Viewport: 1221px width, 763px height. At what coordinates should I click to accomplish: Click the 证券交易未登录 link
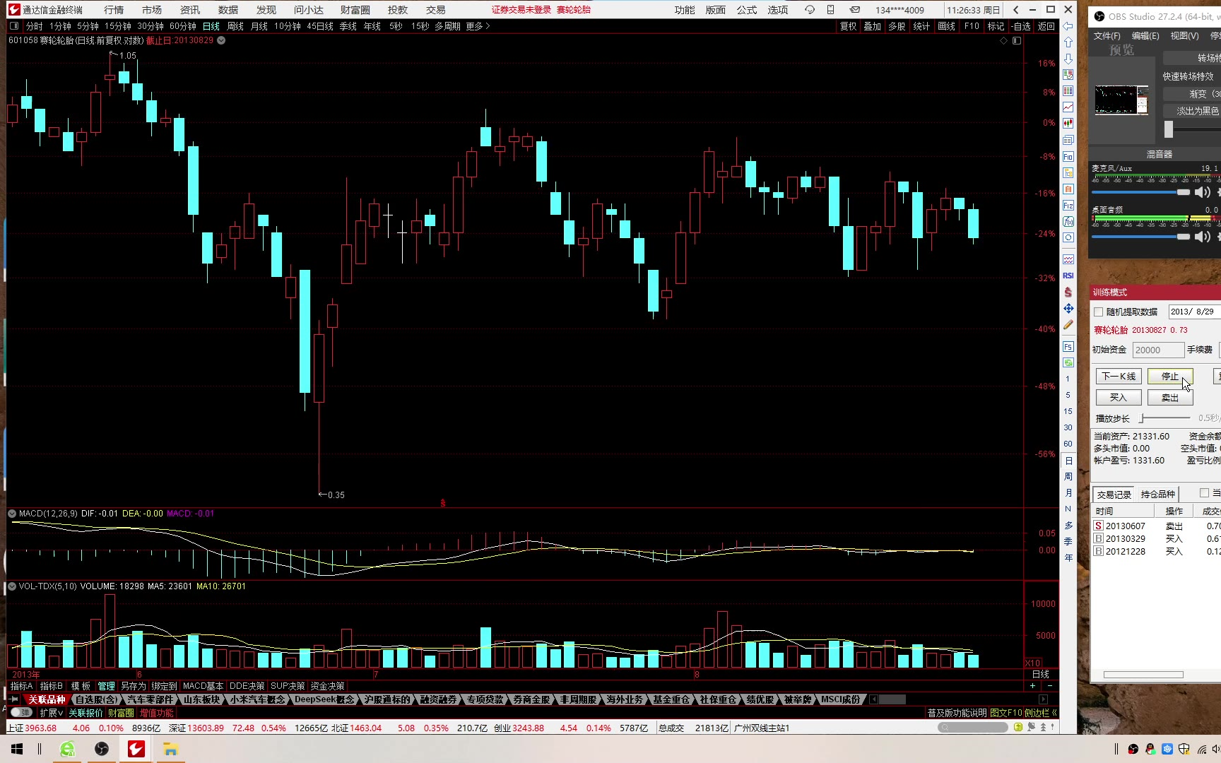point(521,10)
